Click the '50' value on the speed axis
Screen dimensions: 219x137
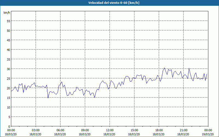(x=8, y=30)
